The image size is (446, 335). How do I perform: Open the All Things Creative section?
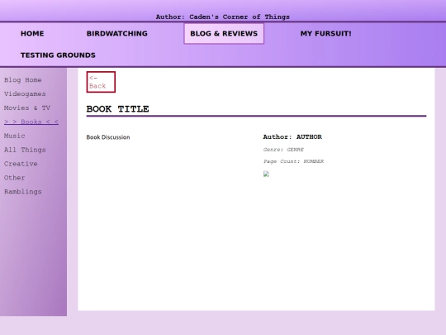(25, 156)
